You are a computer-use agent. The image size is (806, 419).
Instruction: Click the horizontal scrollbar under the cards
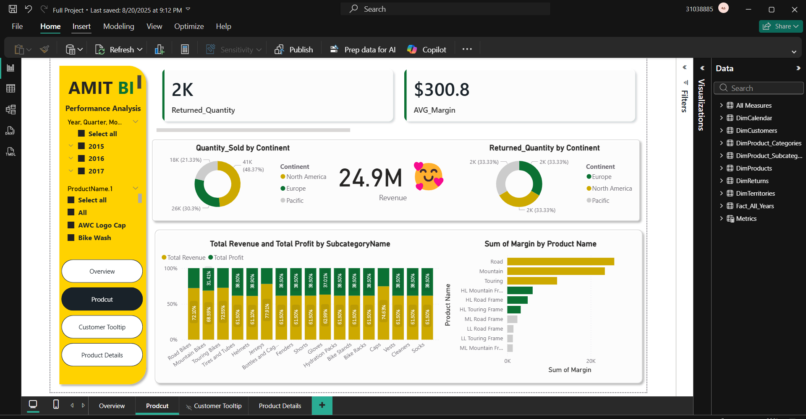(253, 130)
